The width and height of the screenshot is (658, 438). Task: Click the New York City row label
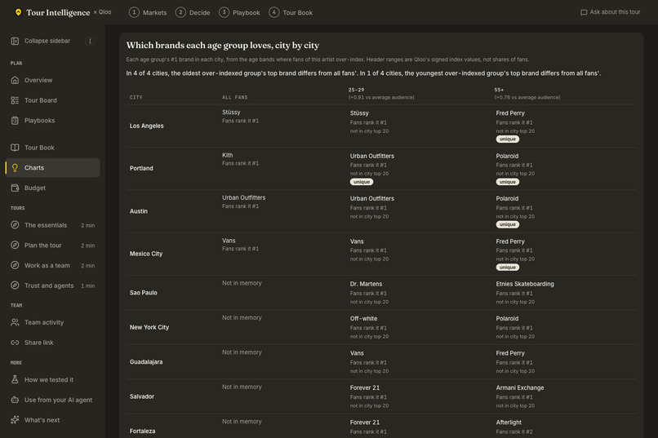[149, 327]
